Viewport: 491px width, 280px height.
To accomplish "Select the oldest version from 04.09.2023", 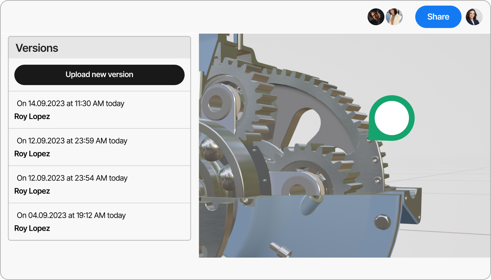I will [99, 221].
